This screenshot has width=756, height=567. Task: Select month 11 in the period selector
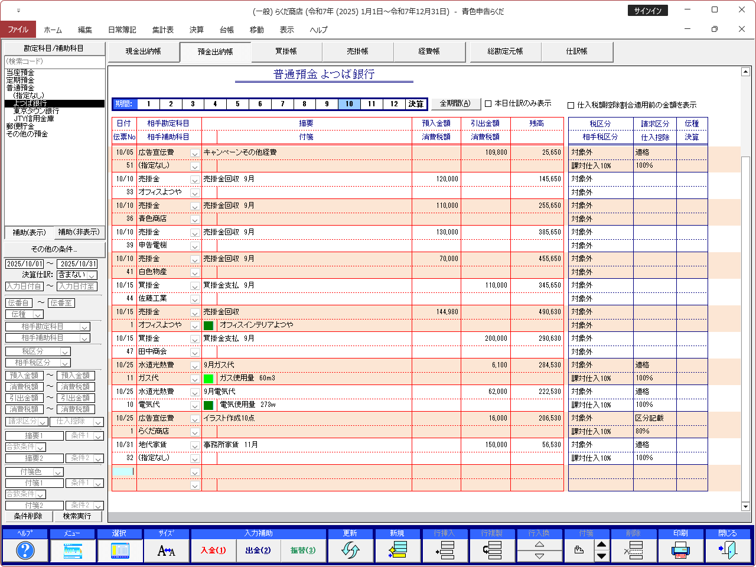372,104
